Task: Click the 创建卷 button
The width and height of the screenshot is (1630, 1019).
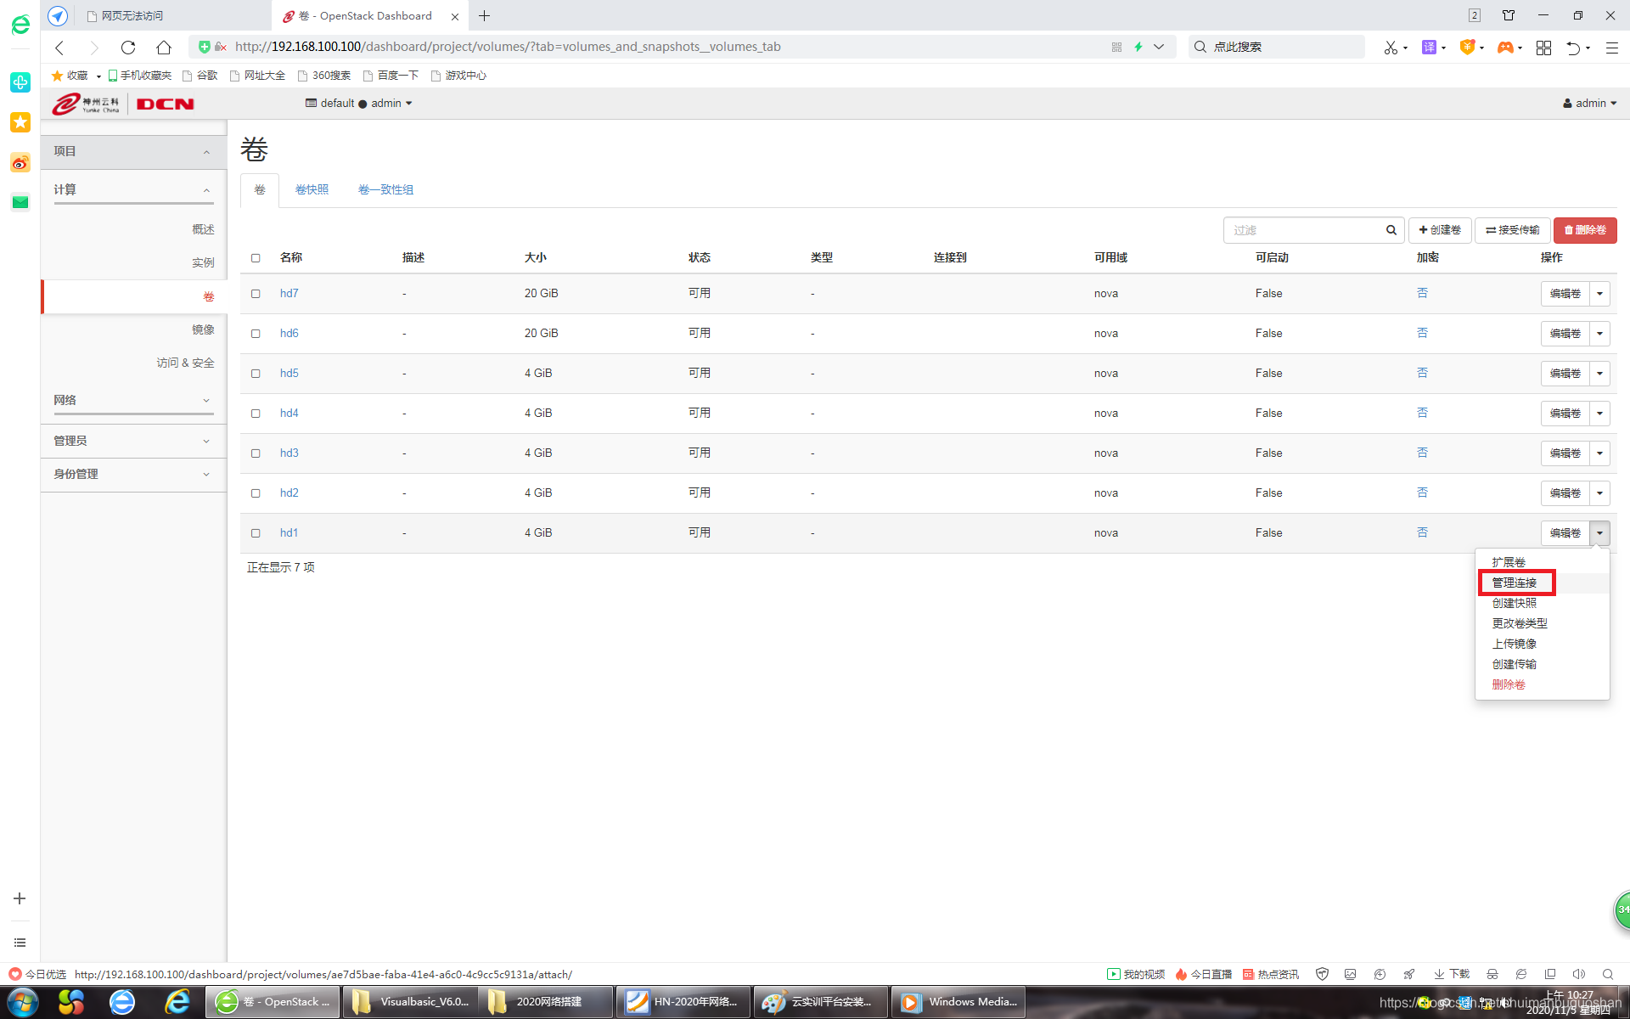Action: tap(1440, 230)
